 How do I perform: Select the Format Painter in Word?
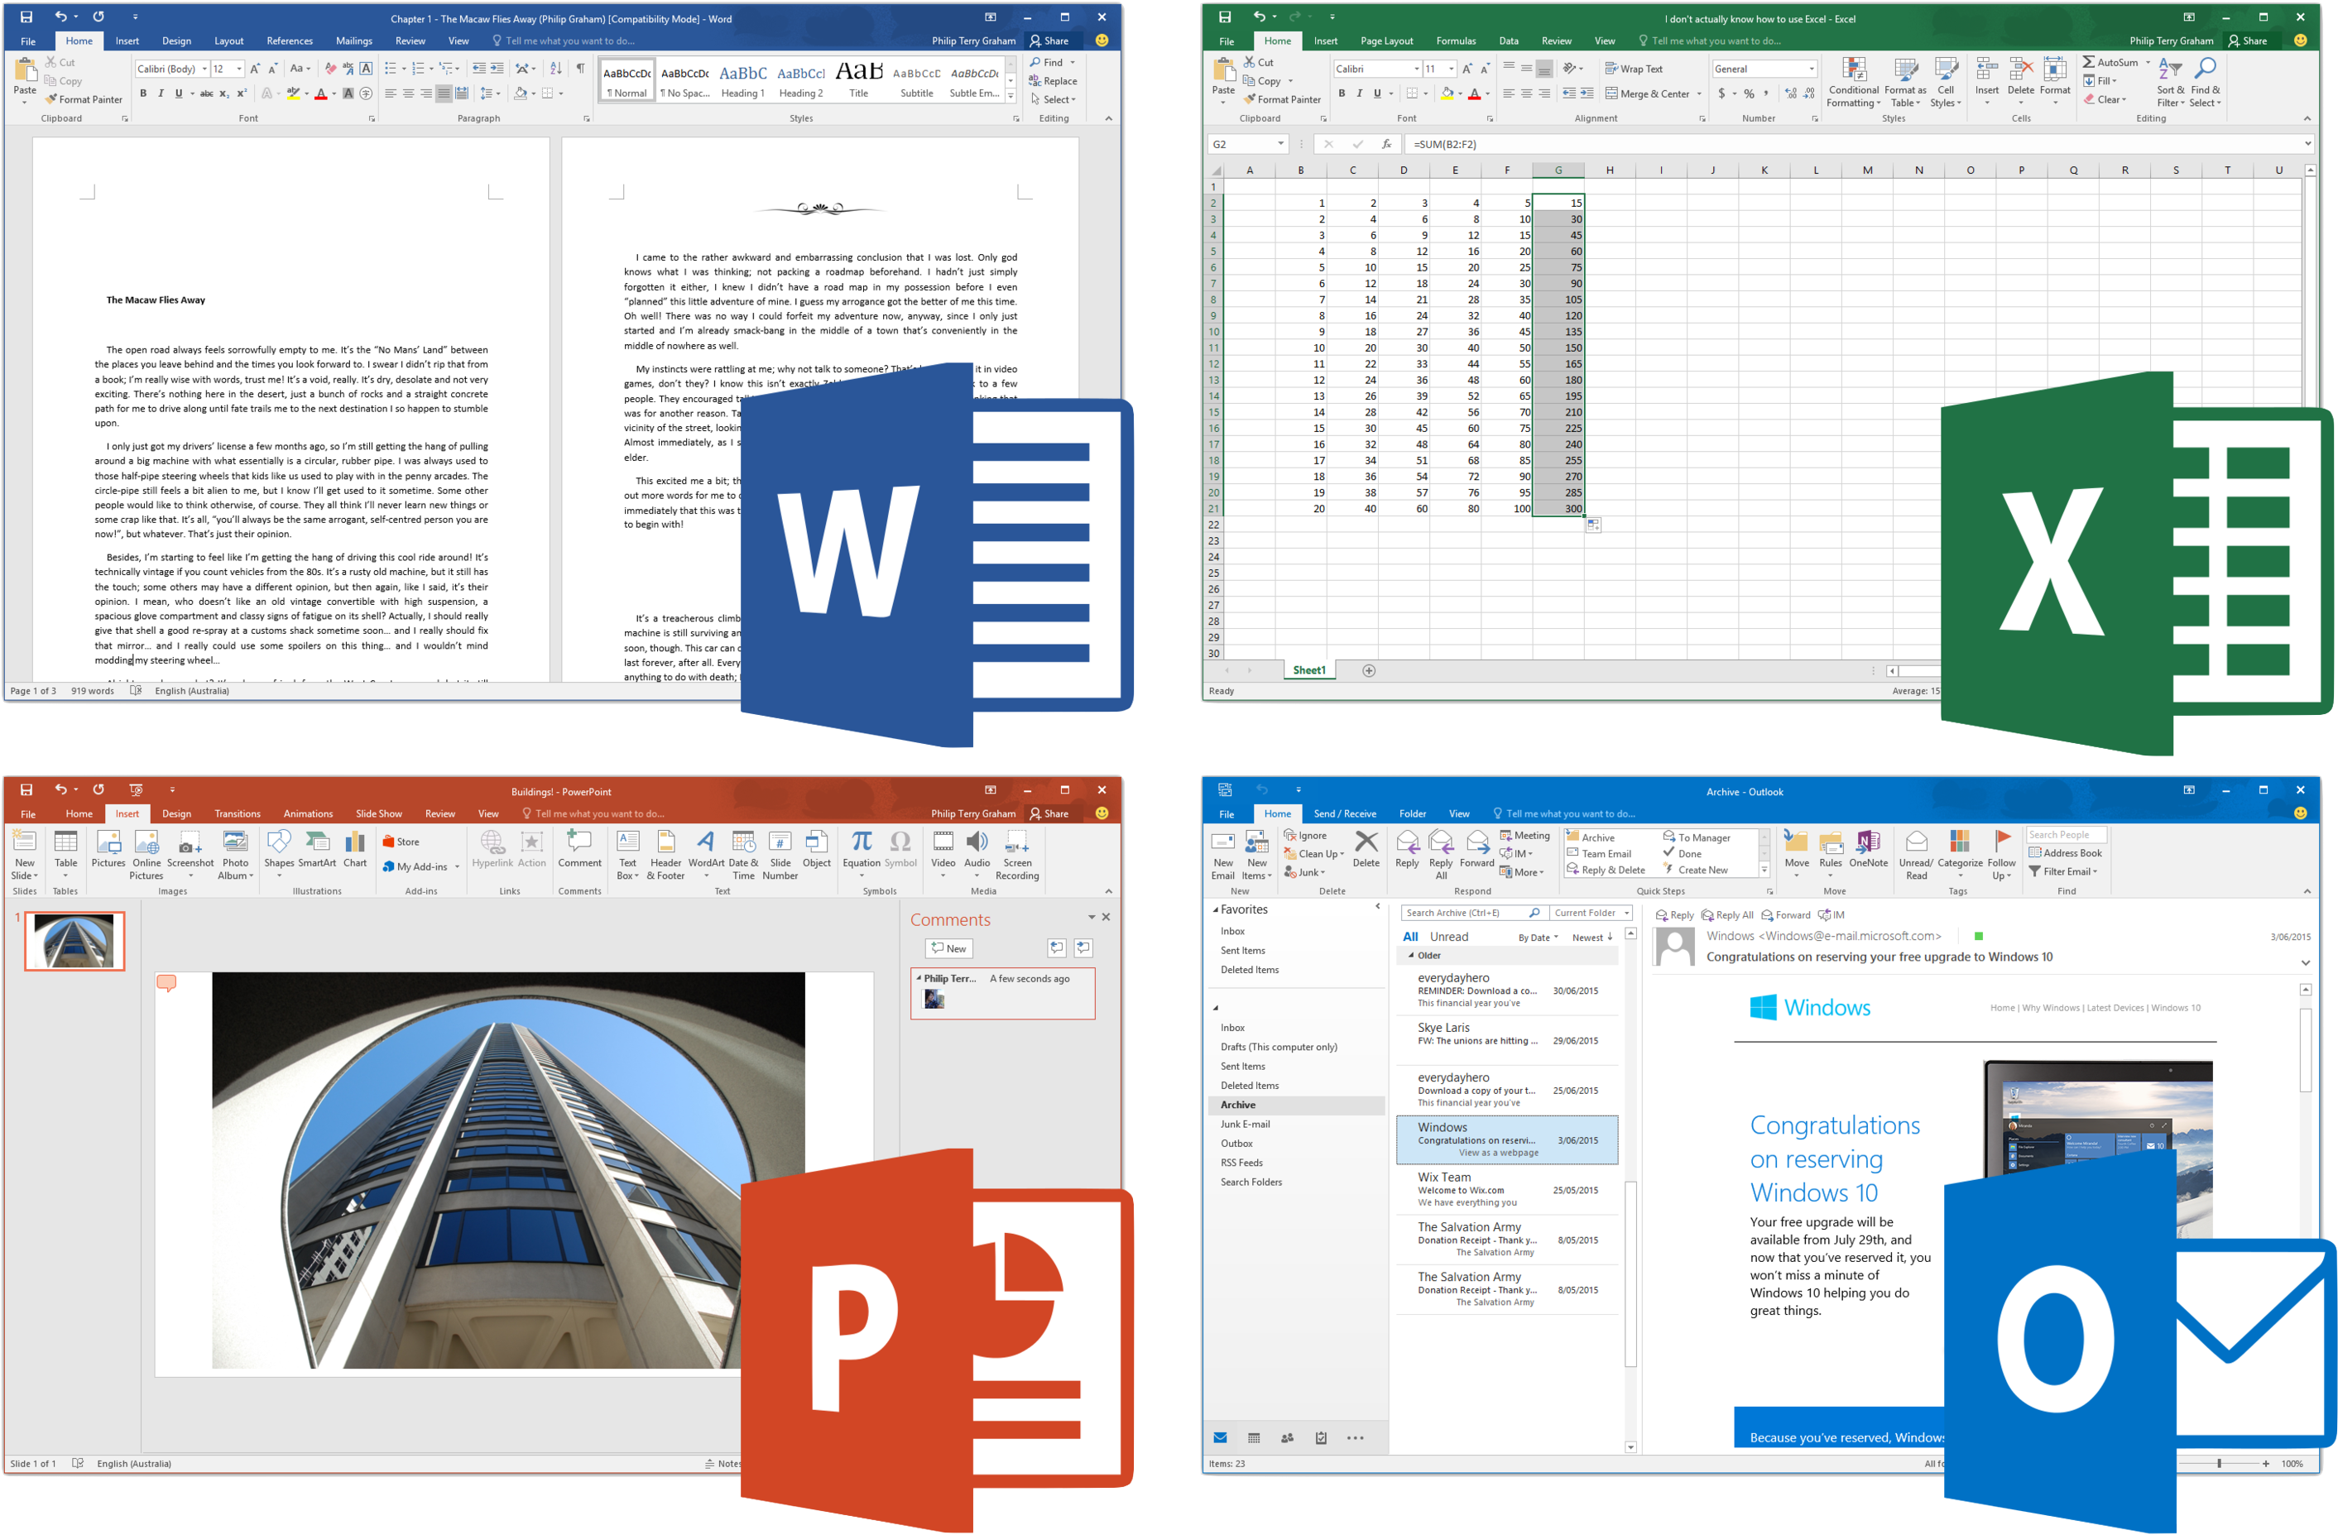pos(84,99)
